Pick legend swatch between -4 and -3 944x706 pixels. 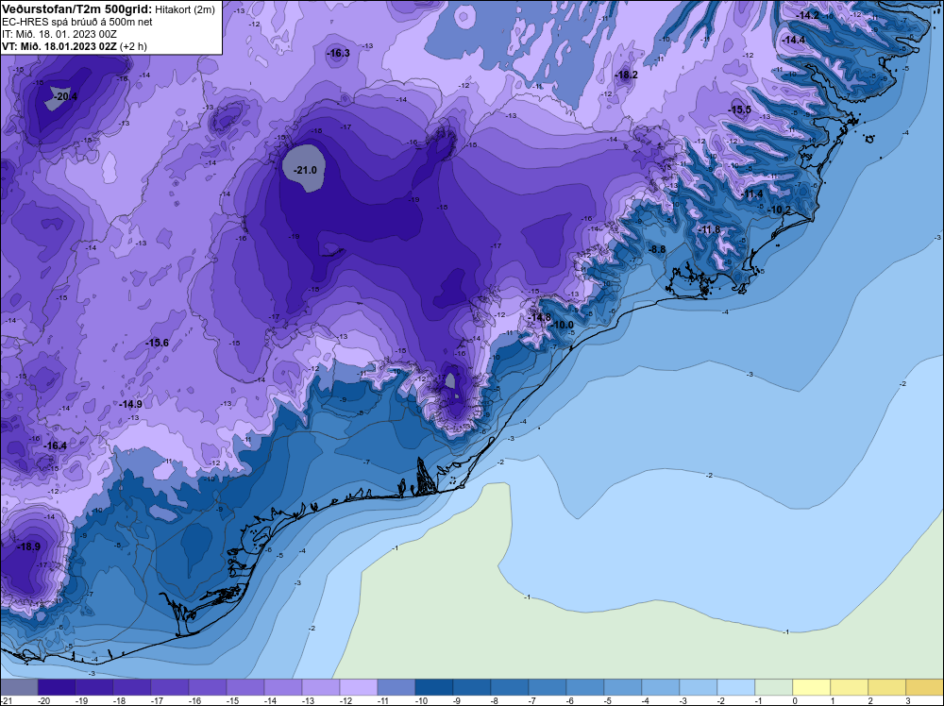pos(661,687)
